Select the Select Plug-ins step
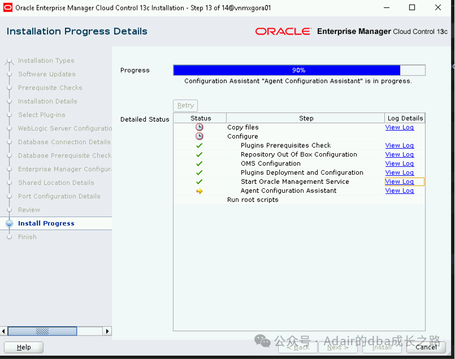Viewport: 455px width, 359px height. 42,115
